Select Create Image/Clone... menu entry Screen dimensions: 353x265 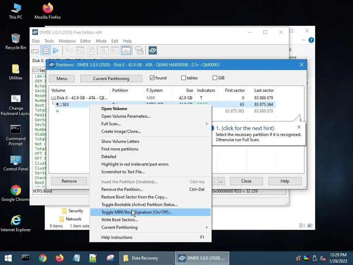click(150, 131)
